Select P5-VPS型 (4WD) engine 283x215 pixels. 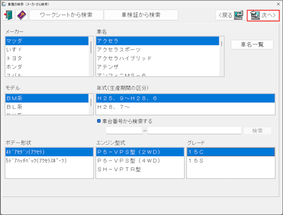click(140, 161)
